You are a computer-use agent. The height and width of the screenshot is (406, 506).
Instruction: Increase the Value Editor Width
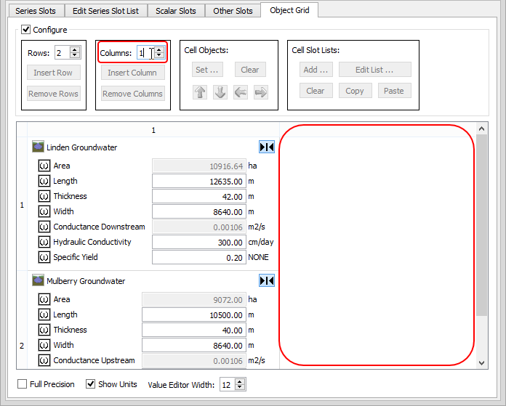[241, 381]
